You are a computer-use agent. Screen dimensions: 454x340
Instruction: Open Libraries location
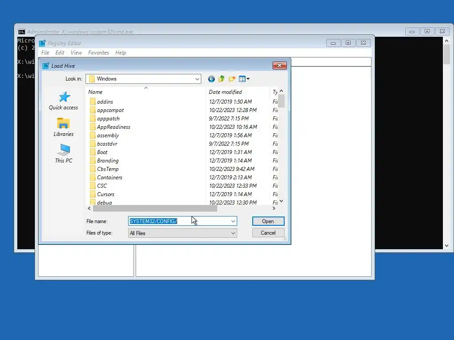pyautogui.click(x=63, y=127)
